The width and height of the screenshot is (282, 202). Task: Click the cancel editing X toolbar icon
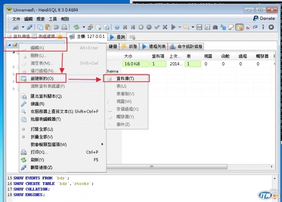click(165, 27)
